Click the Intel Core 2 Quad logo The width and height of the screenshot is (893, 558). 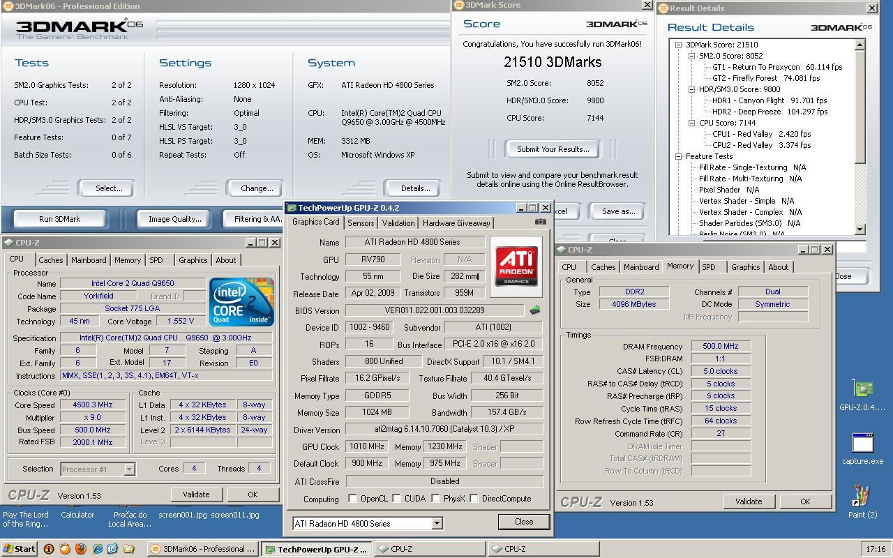pos(241,302)
